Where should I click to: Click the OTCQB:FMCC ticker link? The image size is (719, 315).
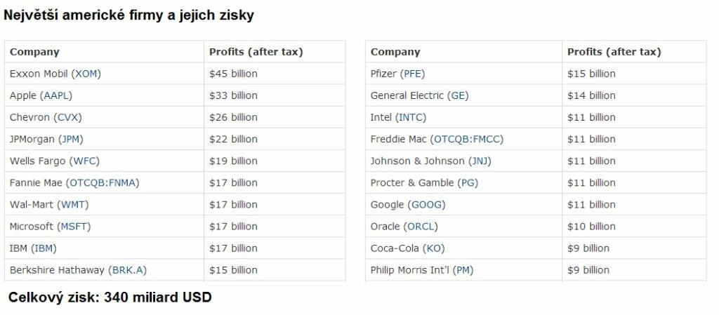click(x=467, y=139)
